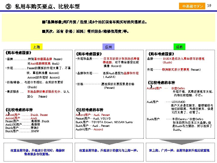Viewport: 217px width, 163px height.
Task: Click Guangzhou row 'Passat用户…Audi, VOLVO'
Action: (x=93, y=119)
